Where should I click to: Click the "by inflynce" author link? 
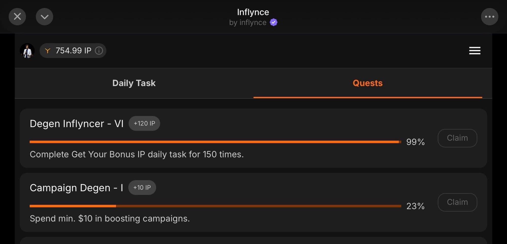pos(248,23)
